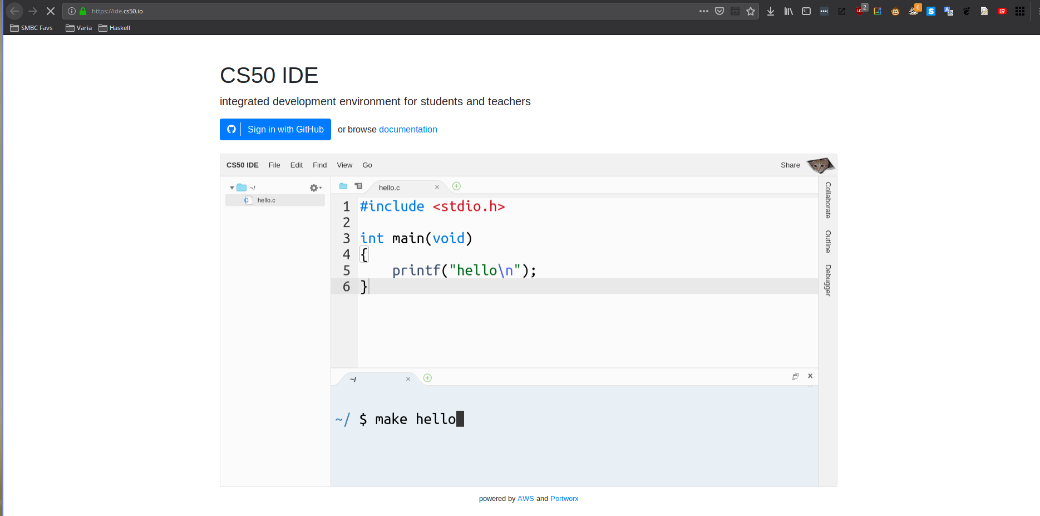Select the hello.c editor tab

[x=390, y=188]
